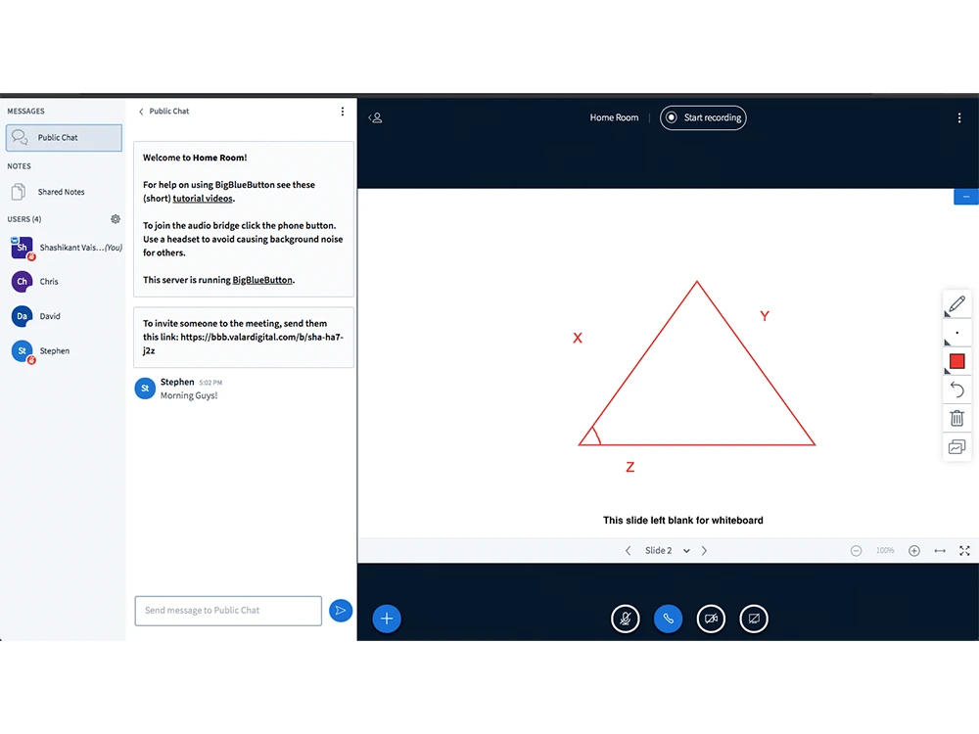Start screen sharing
This screenshot has height=734, width=979.
754,619
